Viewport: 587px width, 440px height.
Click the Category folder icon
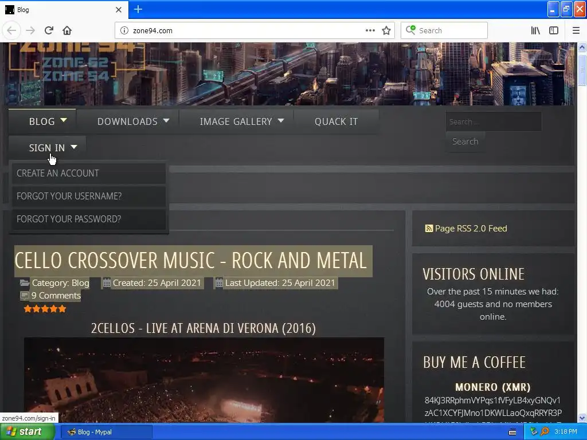point(25,283)
